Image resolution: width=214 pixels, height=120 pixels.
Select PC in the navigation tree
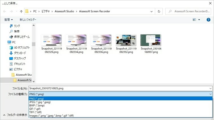[x=12, y=42]
